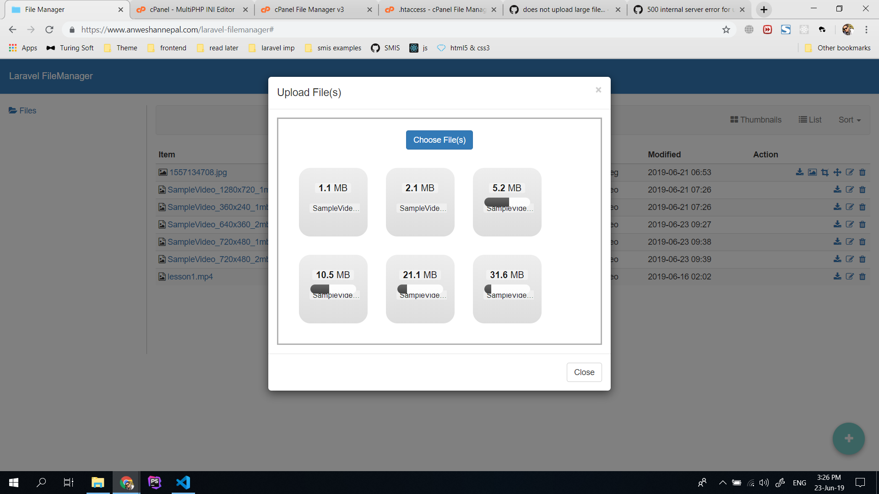This screenshot has width=879, height=494.
Task: Click the Choose File(s) button
Action: coord(439,140)
